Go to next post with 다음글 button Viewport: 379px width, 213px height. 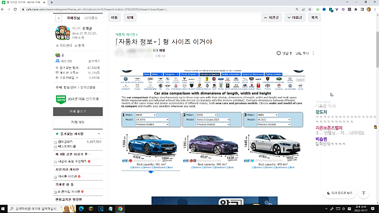pyautogui.click(x=294, y=17)
